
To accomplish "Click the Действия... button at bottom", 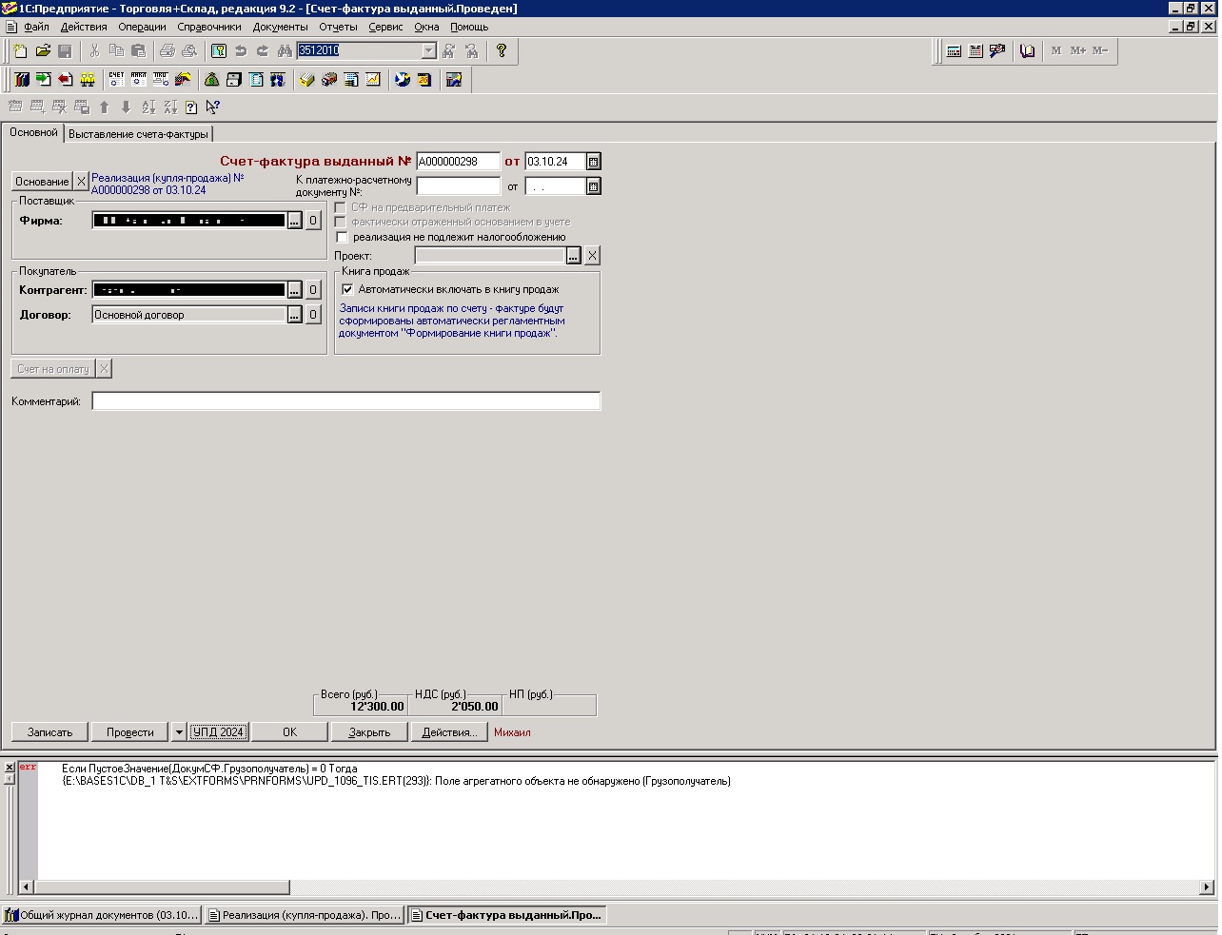I will coord(449,732).
